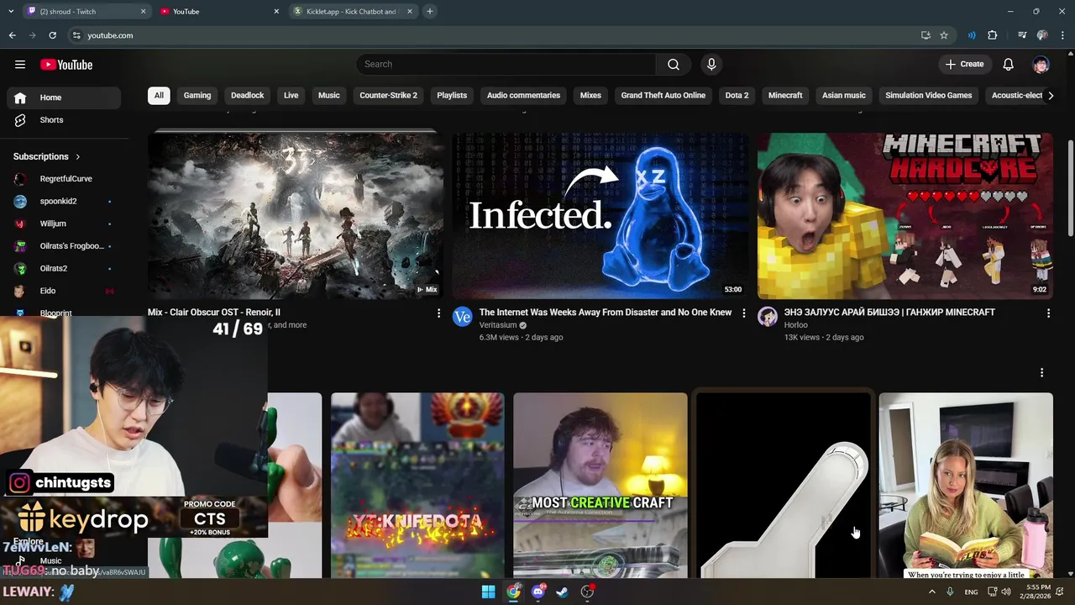Play the woman reading book short

966,486
